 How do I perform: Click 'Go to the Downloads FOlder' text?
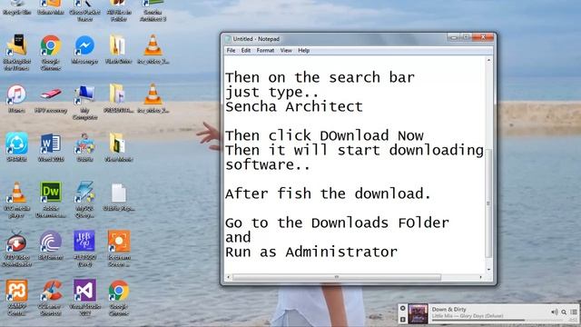[x=337, y=223]
